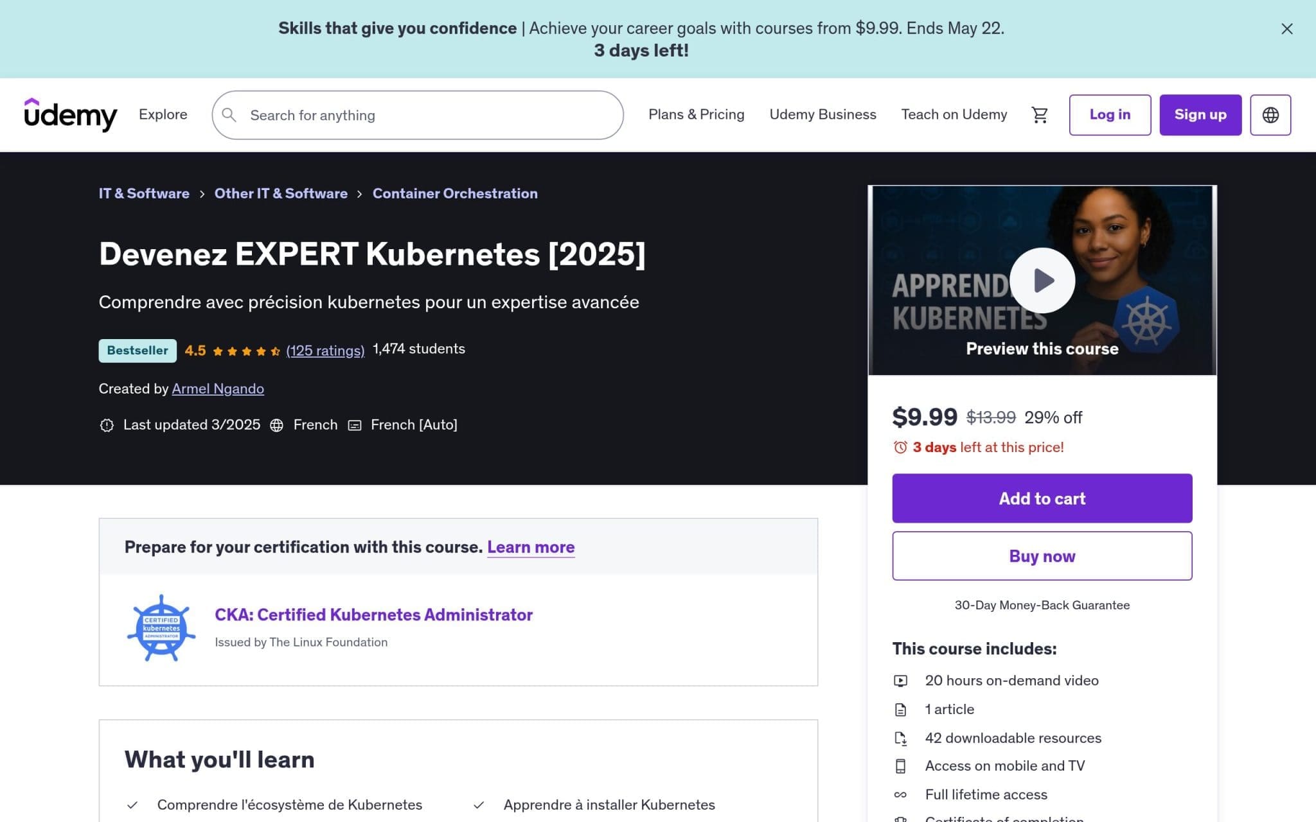Viewport: 1316px width, 822px height.
Task: Click Buy now
Action: click(x=1042, y=556)
